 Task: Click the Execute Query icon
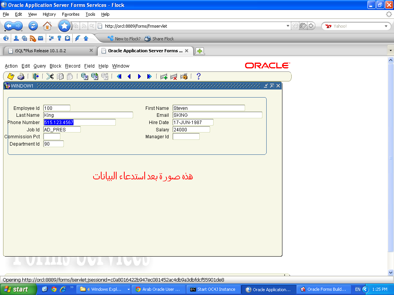[95, 76]
